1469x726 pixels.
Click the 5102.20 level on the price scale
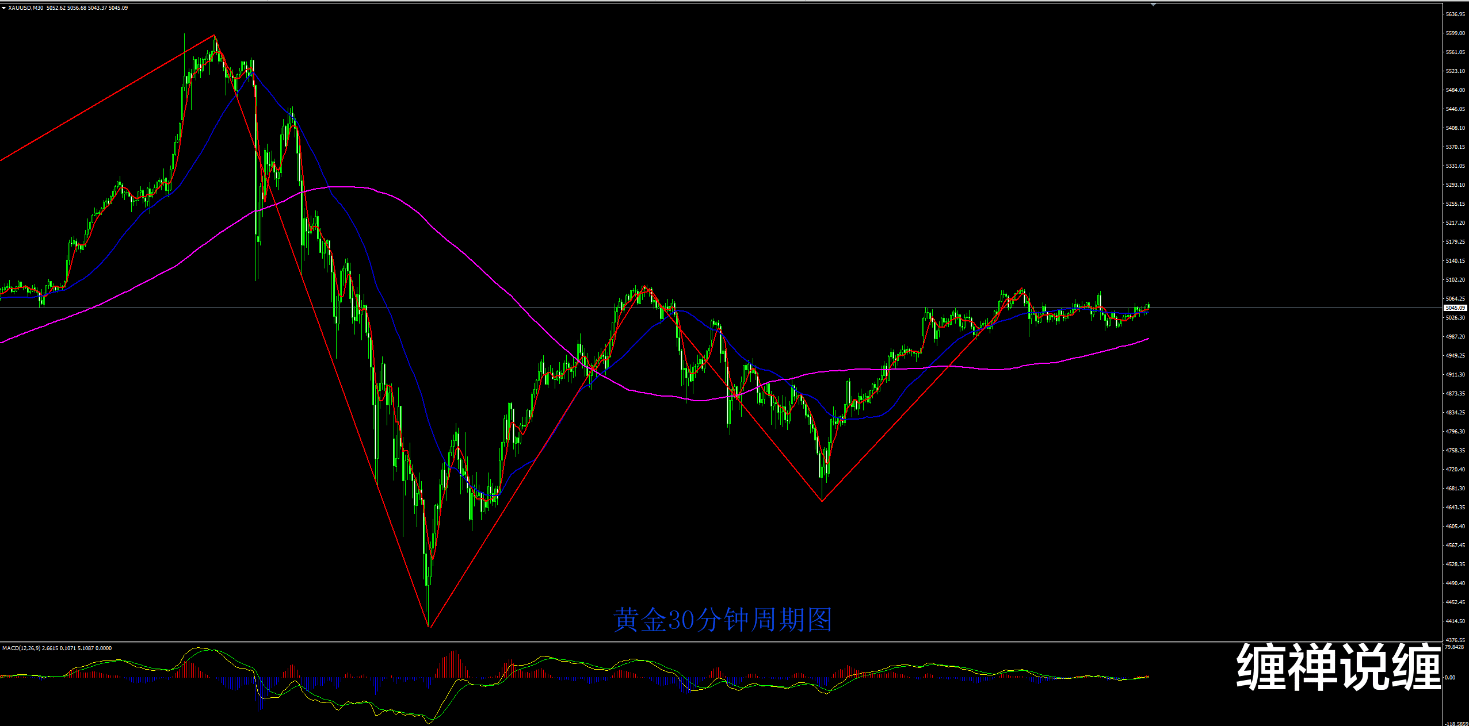[x=1455, y=280]
